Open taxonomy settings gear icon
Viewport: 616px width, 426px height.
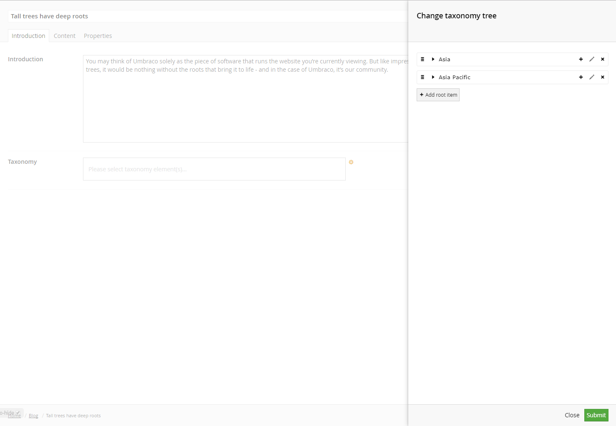(x=351, y=162)
